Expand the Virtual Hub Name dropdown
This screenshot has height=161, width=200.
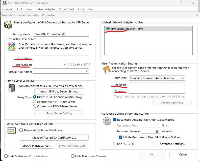click(87, 71)
